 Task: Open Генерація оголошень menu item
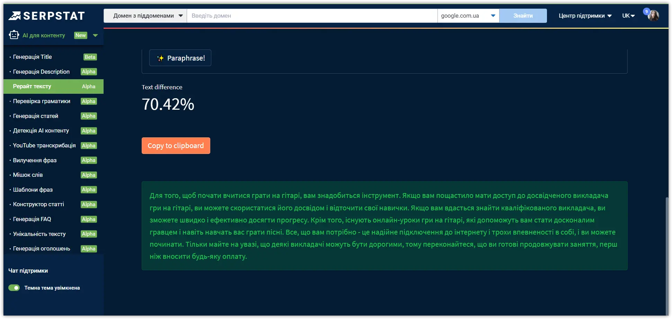pyautogui.click(x=53, y=248)
